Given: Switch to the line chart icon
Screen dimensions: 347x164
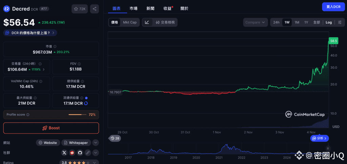Looking at the screenshot, I should [147, 22].
